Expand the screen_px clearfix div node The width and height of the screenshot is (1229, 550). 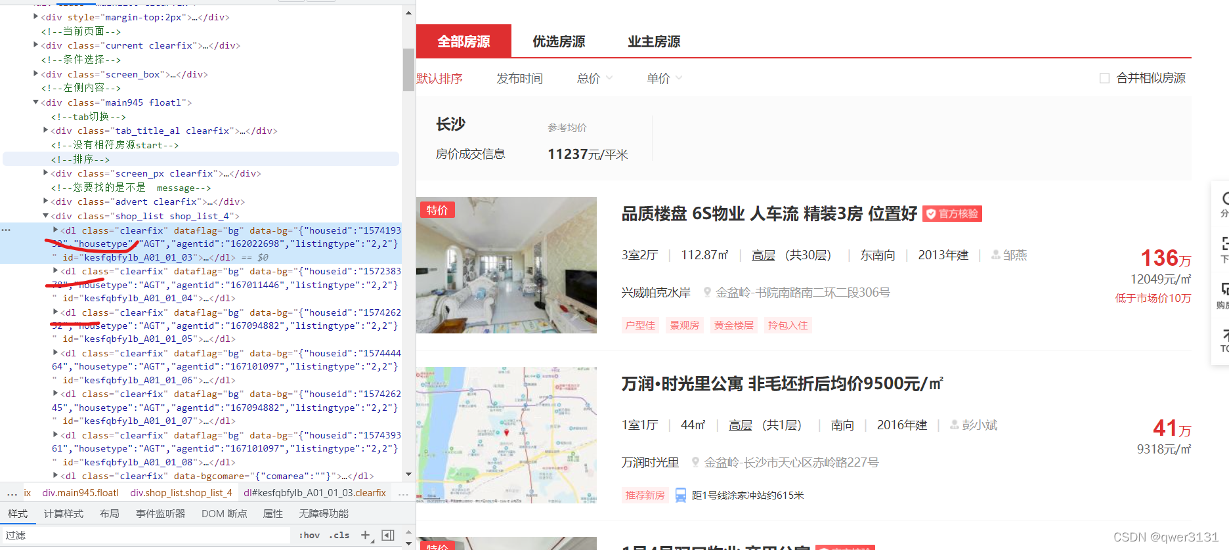coord(45,173)
